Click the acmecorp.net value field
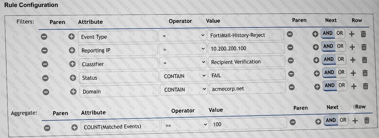 pyautogui.click(x=247, y=89)
